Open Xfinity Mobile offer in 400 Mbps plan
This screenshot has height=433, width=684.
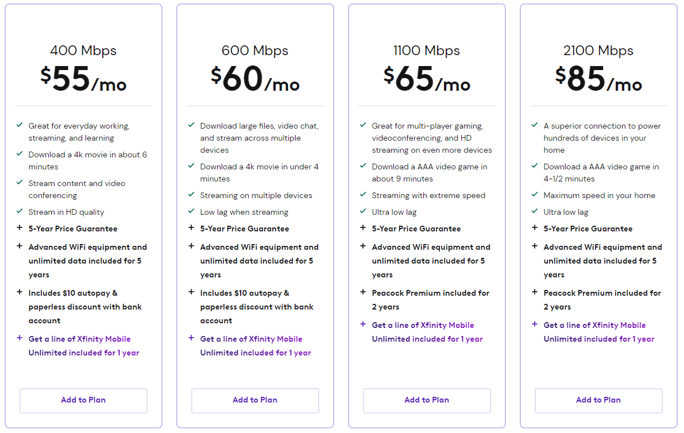(84, 346)
